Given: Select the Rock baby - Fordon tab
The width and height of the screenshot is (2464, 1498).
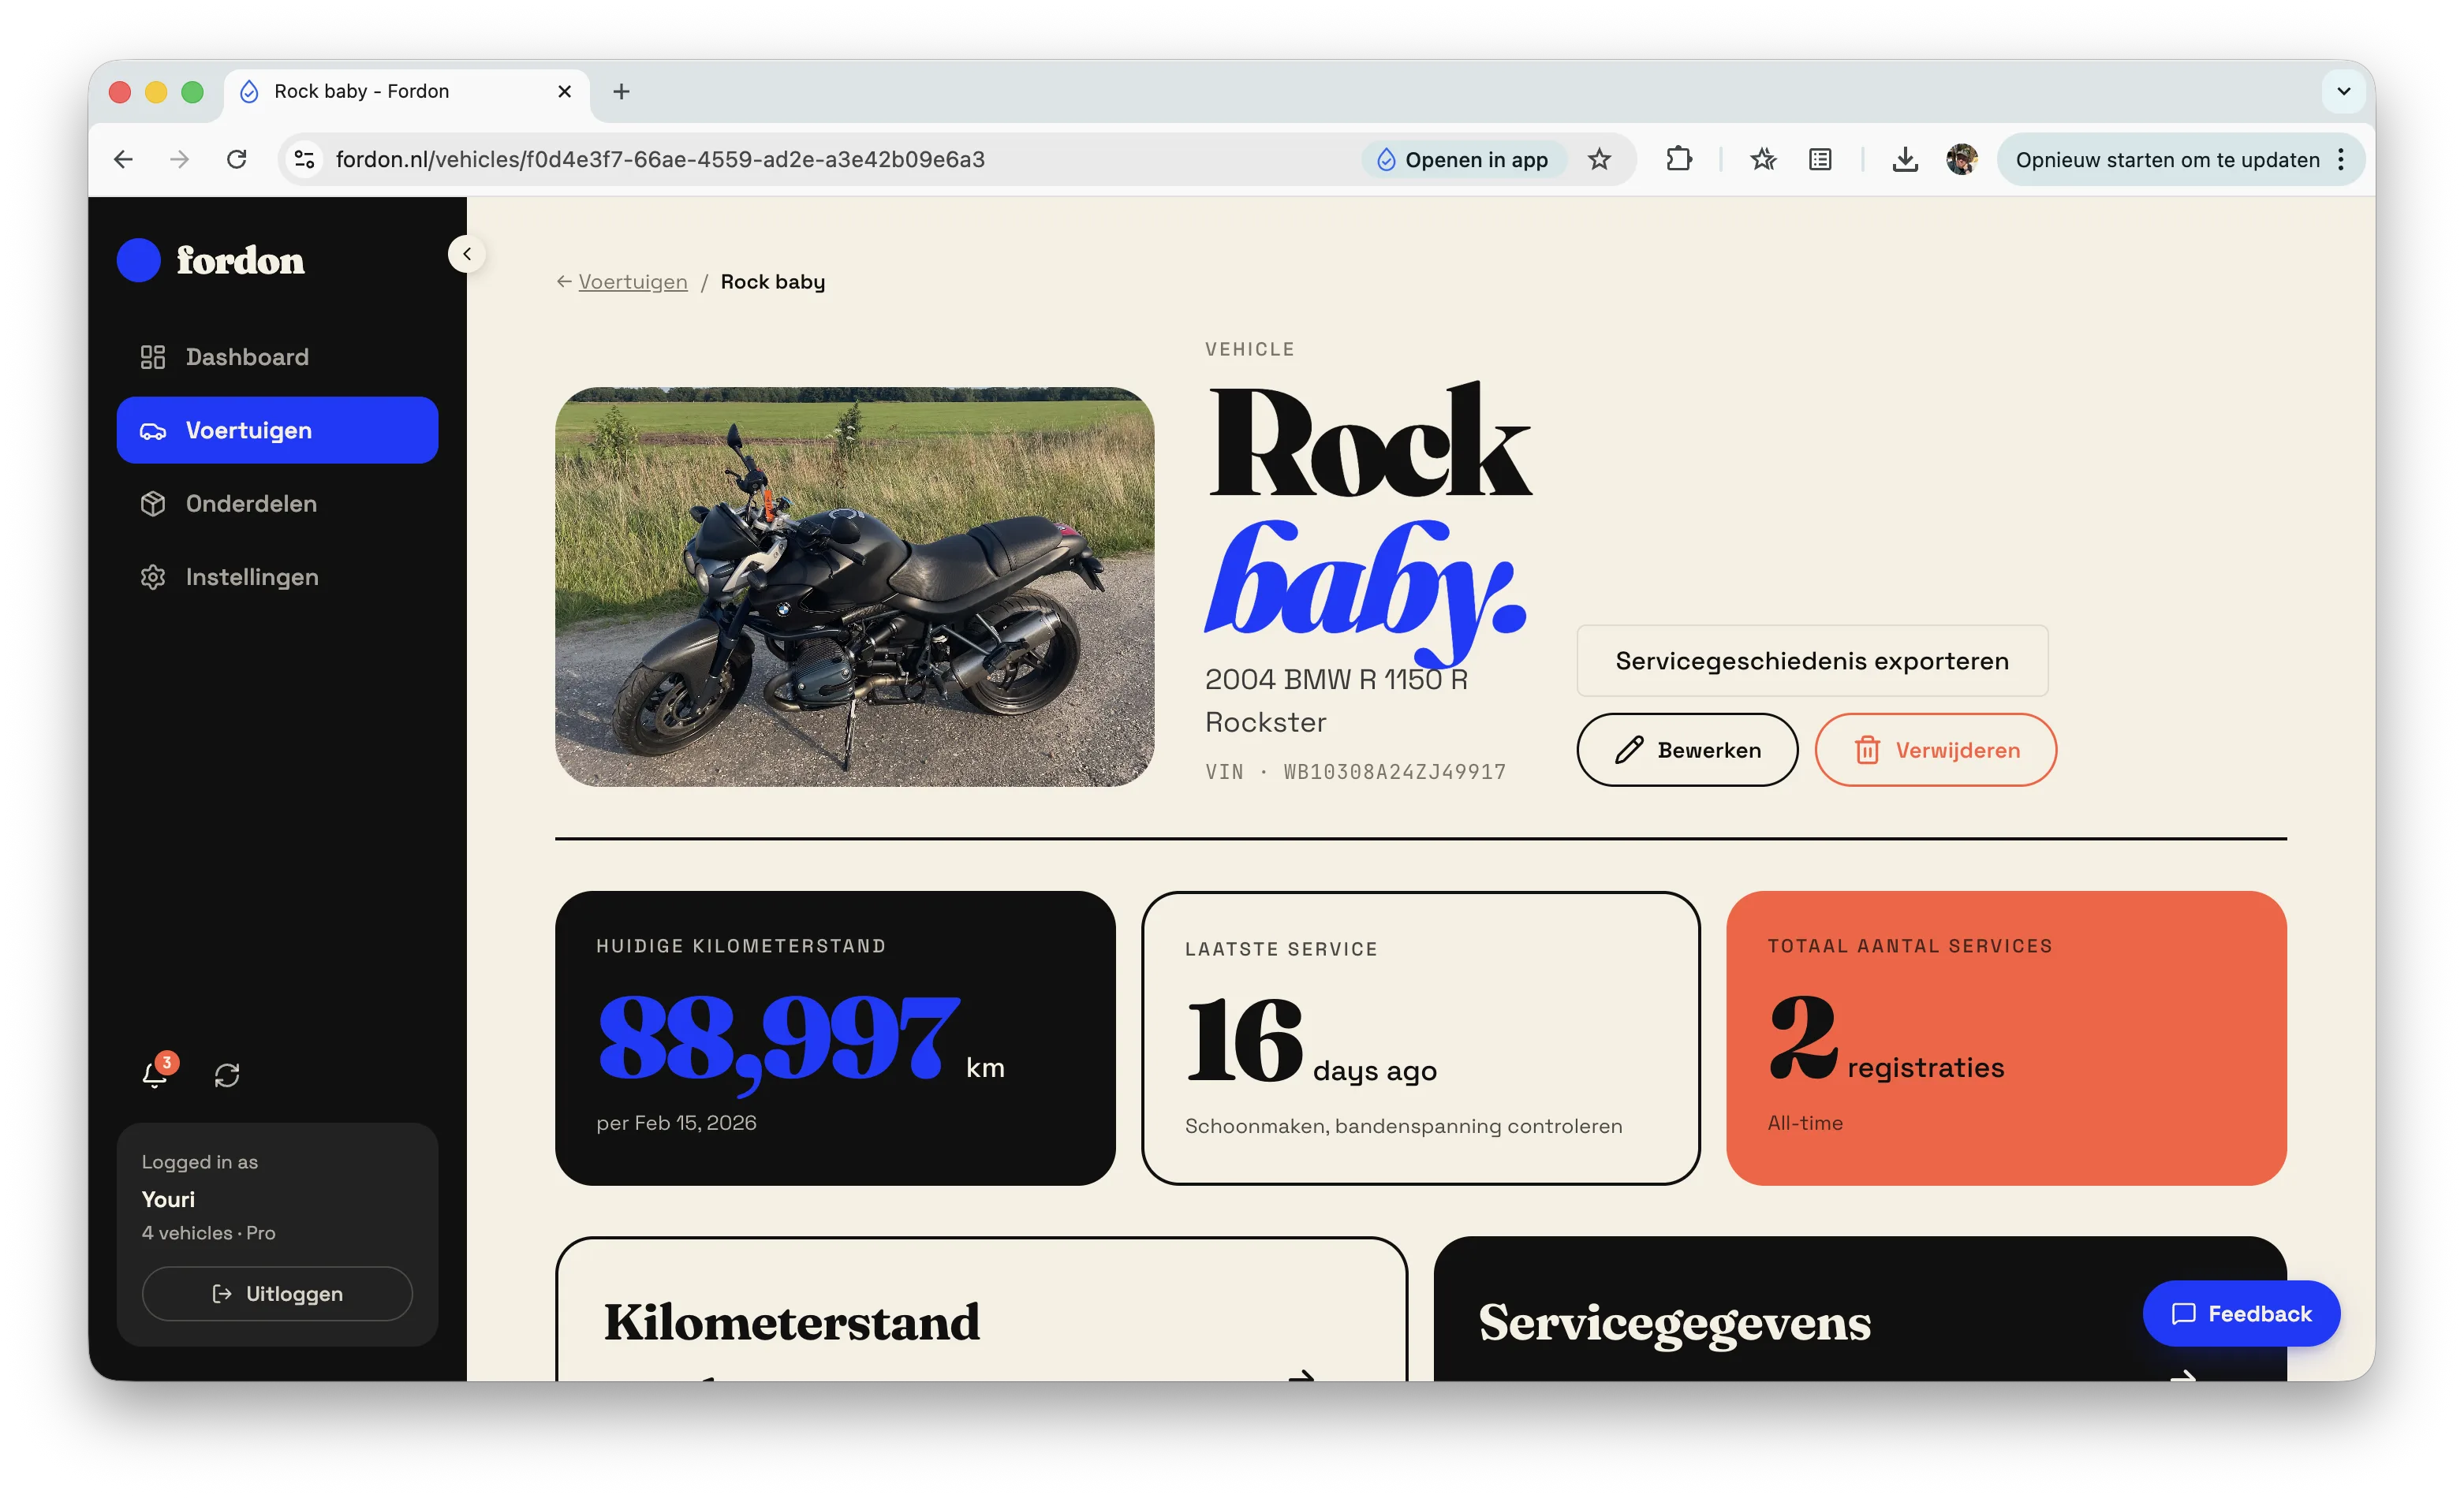Looking at the screenshot, I should [x=406, y=92].
